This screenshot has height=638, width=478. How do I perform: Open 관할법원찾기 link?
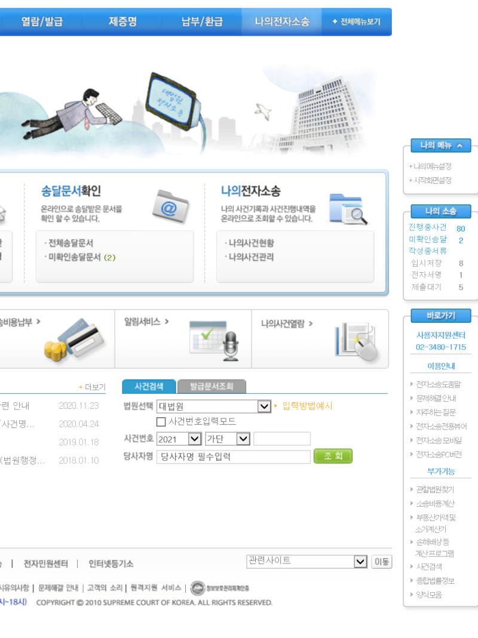[x=435, y=489]
